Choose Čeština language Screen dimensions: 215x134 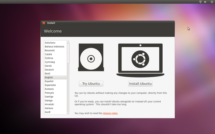click(x=55, y=58)
